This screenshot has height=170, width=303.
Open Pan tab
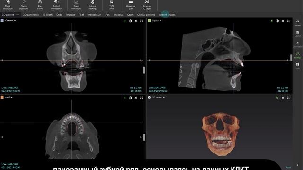(x=107, y=15)
